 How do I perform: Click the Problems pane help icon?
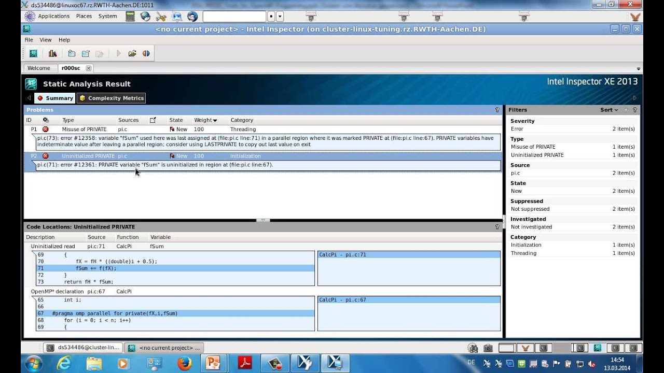[x=497, y=110]
